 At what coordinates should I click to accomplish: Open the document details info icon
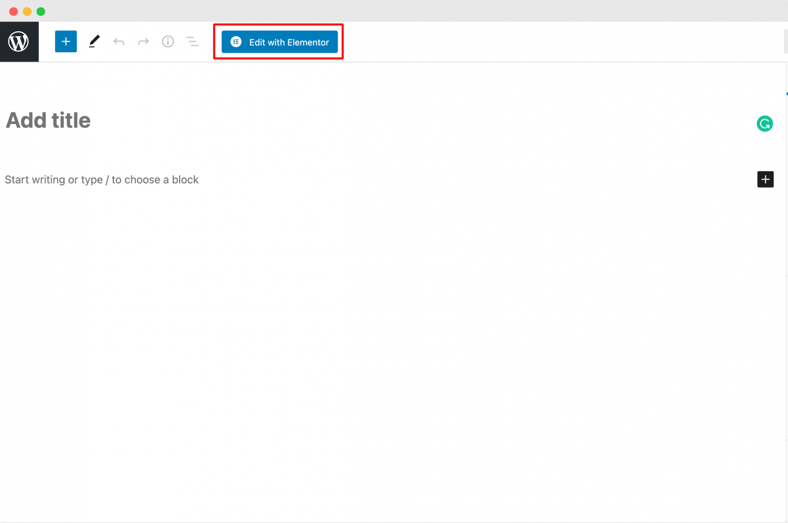168,42
